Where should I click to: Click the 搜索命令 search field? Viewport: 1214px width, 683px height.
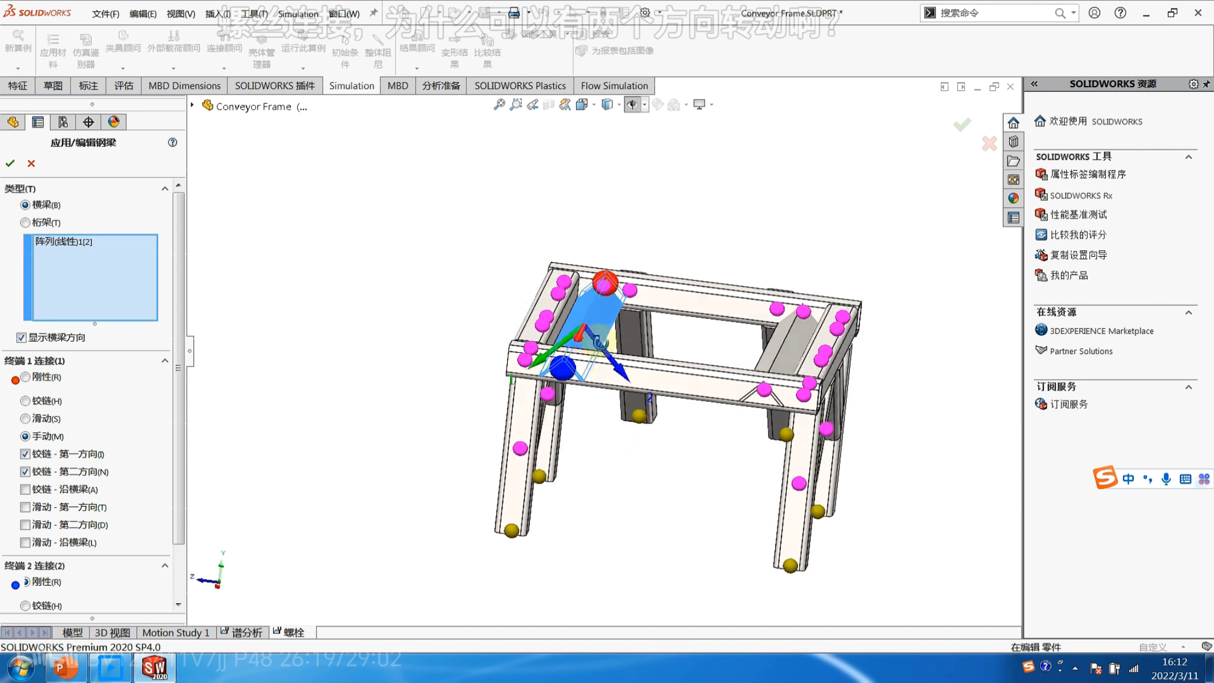(x=993, y=13)
